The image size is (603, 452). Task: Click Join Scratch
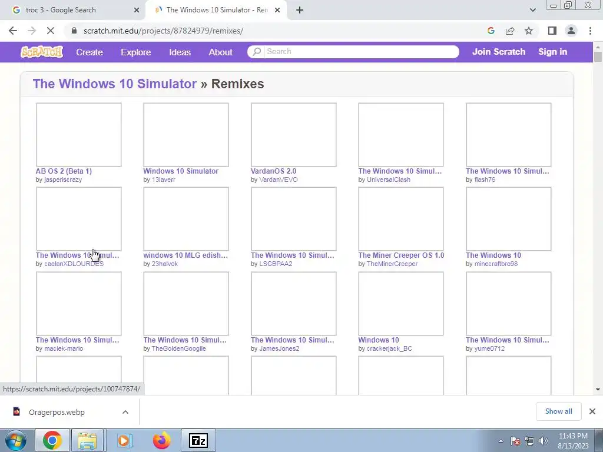[x=498, y=52]
